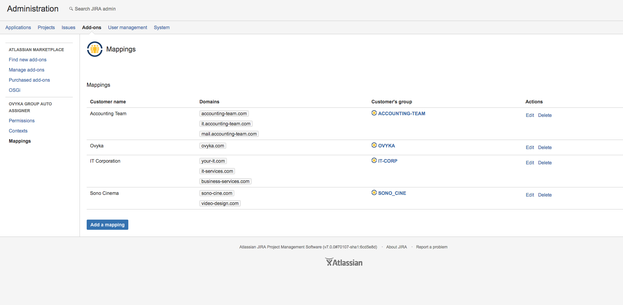Click the group icon beside OVYKA
623x305 pixels.
coord(374,145)
